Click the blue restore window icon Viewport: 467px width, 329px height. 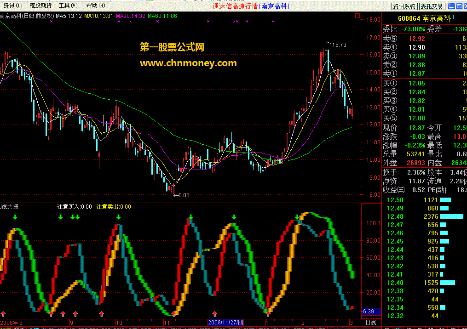click(459, 6)
